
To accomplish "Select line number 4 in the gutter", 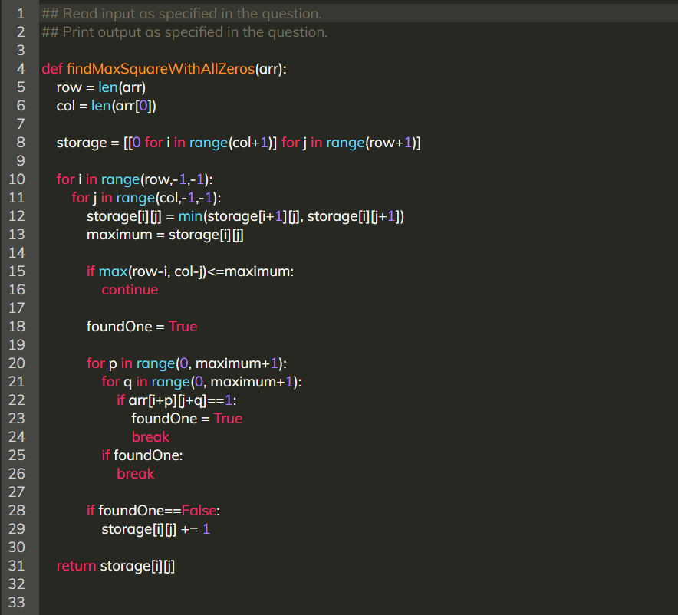I will (19, 68).
